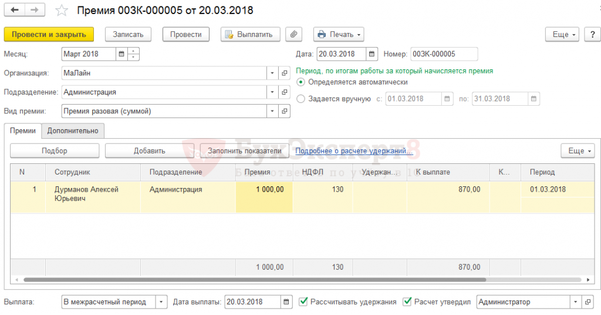Click the Добавить button
Image resolution: width=601 pixels, height=315 pixels.
(x=150, y=151)
